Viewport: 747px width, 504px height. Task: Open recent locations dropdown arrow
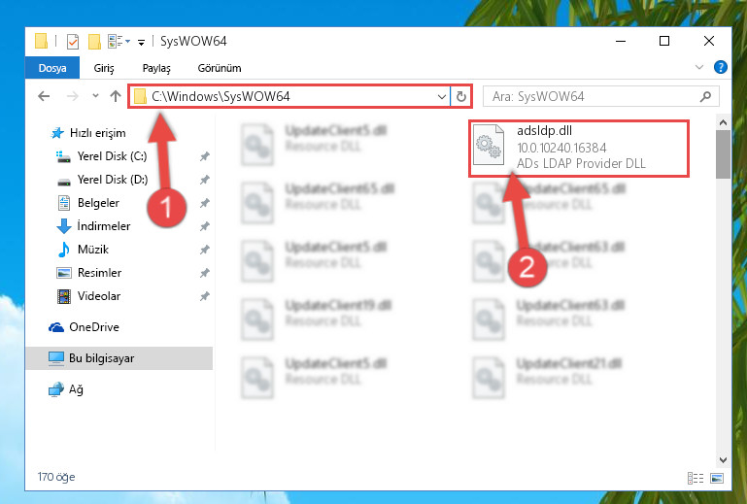coord(95,96)
